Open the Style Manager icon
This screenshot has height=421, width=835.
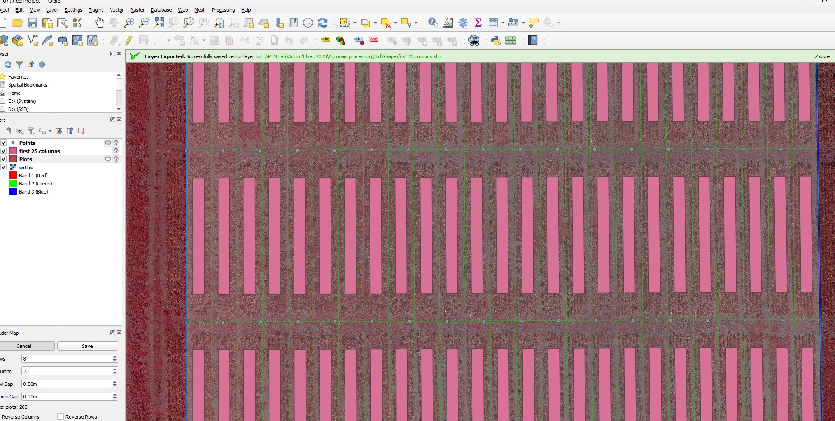point(77,23)
